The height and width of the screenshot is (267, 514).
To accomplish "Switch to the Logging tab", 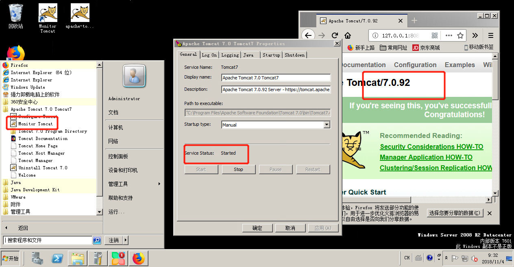I will pos(230,55).
